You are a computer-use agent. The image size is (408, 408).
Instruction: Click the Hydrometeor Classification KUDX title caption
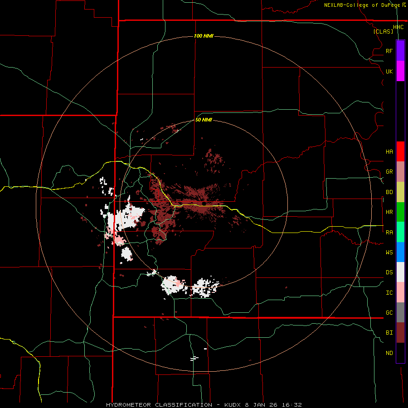pos(204,405)
